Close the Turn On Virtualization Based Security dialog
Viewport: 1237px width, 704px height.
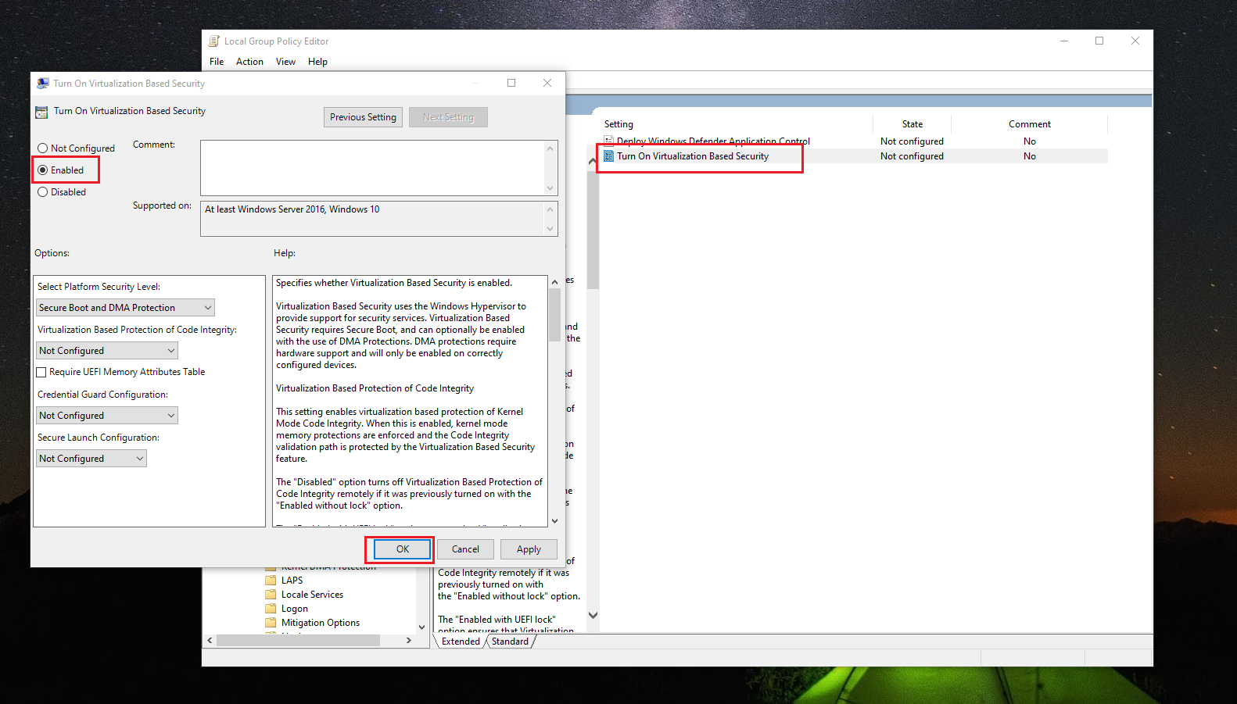click(x=547, y=83)
